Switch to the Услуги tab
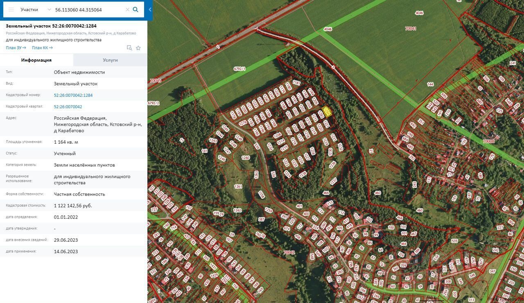This screenshot has height=303, width=524. pos(110,60)
